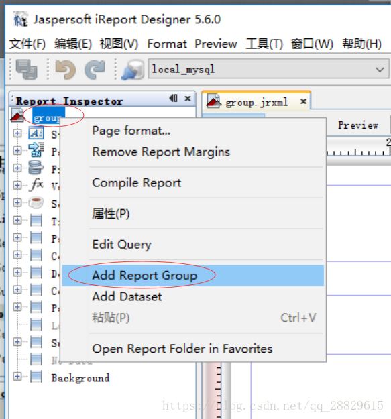
Task: Select Add Dataset in context menu
Action: pos(192,296)
